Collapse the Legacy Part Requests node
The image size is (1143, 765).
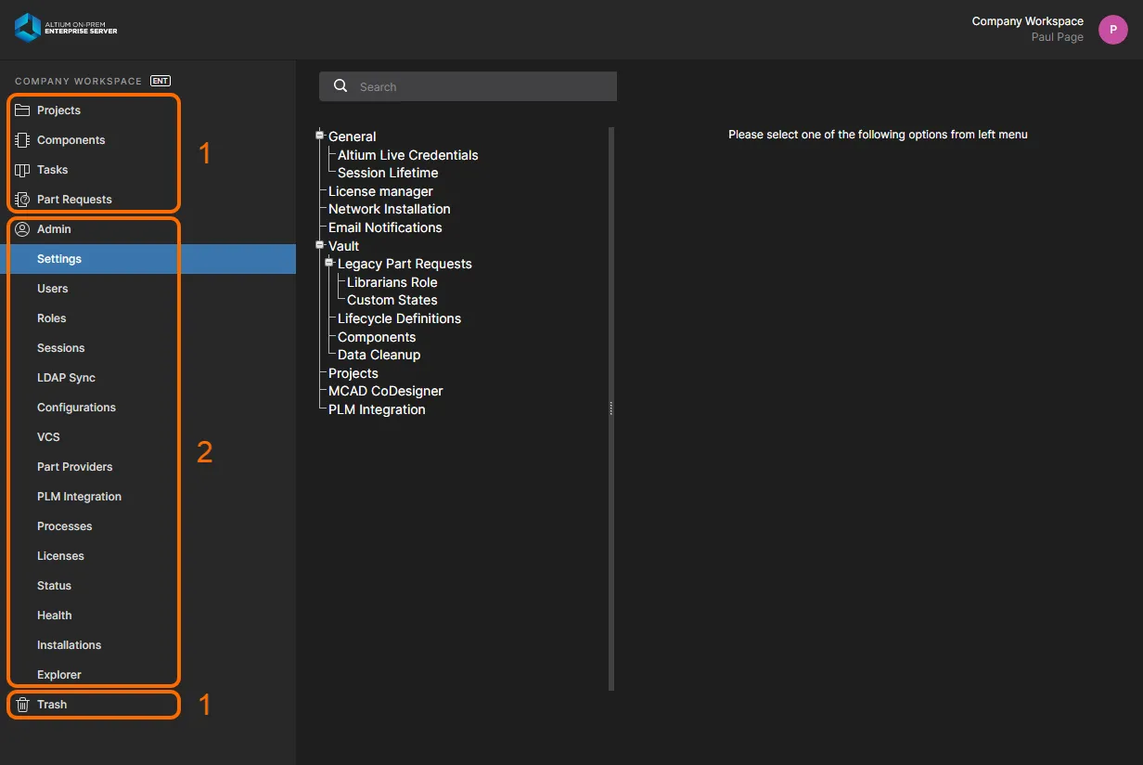tap(329, 263)
